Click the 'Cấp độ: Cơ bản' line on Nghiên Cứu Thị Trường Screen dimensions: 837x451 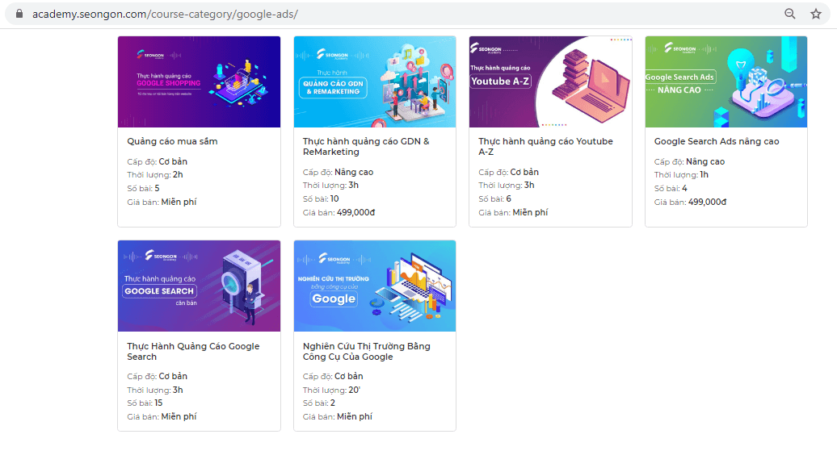point(333,376)
